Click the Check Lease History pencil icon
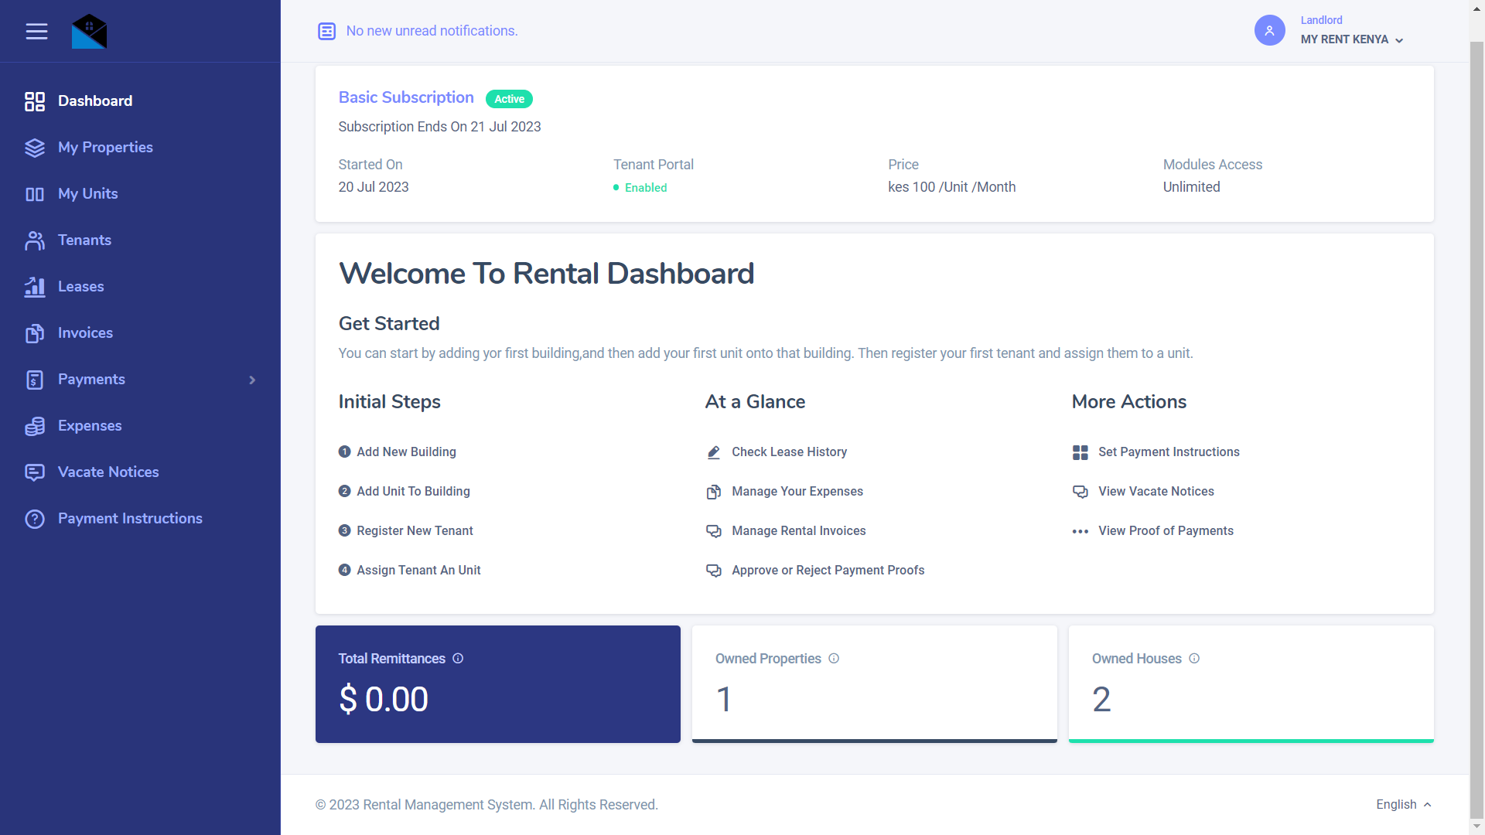The height and width of the screenshot is (835, 1485). click(714, 452)
